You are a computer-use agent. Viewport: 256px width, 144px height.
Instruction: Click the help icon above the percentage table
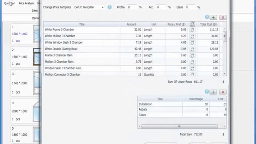tap(207, 92)
